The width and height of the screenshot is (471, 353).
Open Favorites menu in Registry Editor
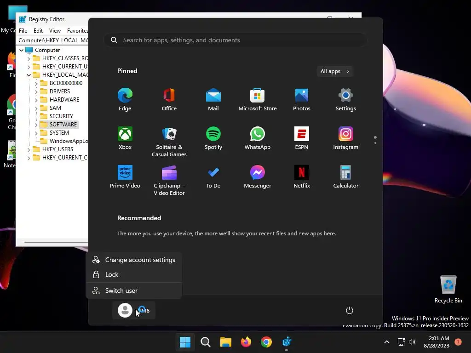point(77,31)
